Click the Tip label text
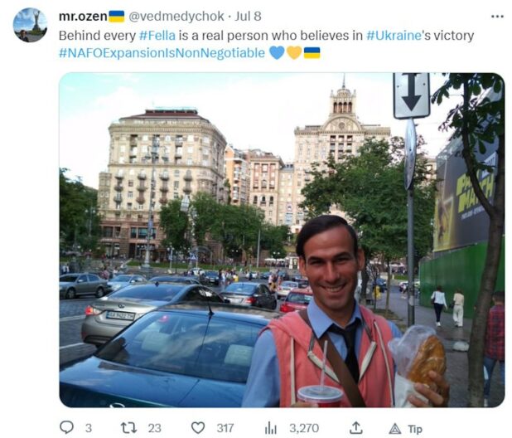Viewport: 512px width, 438px height. pyautogui.click(x=415, y=429)
